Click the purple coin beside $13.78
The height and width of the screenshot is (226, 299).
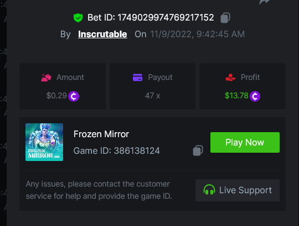click(x=255, y=96)
